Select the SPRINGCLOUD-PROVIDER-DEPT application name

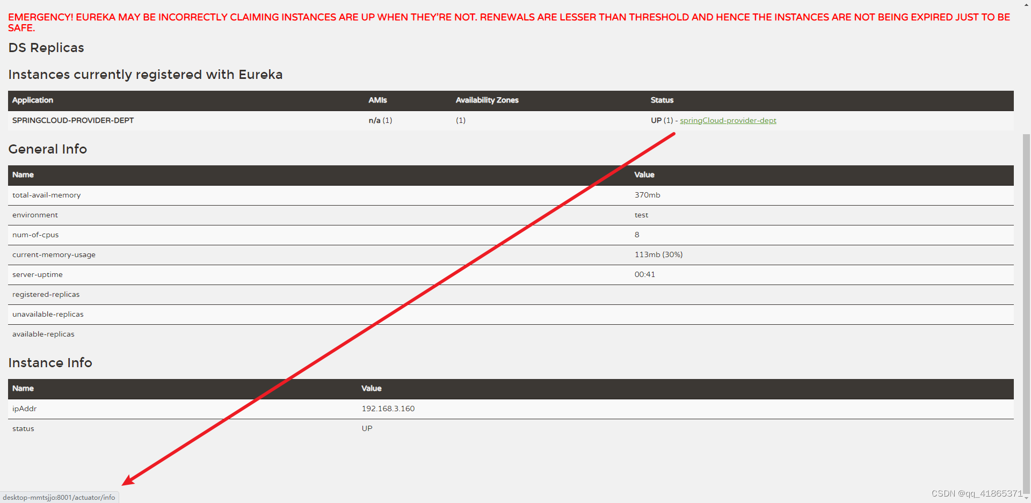pyautogui.click(x=73, y=120)
